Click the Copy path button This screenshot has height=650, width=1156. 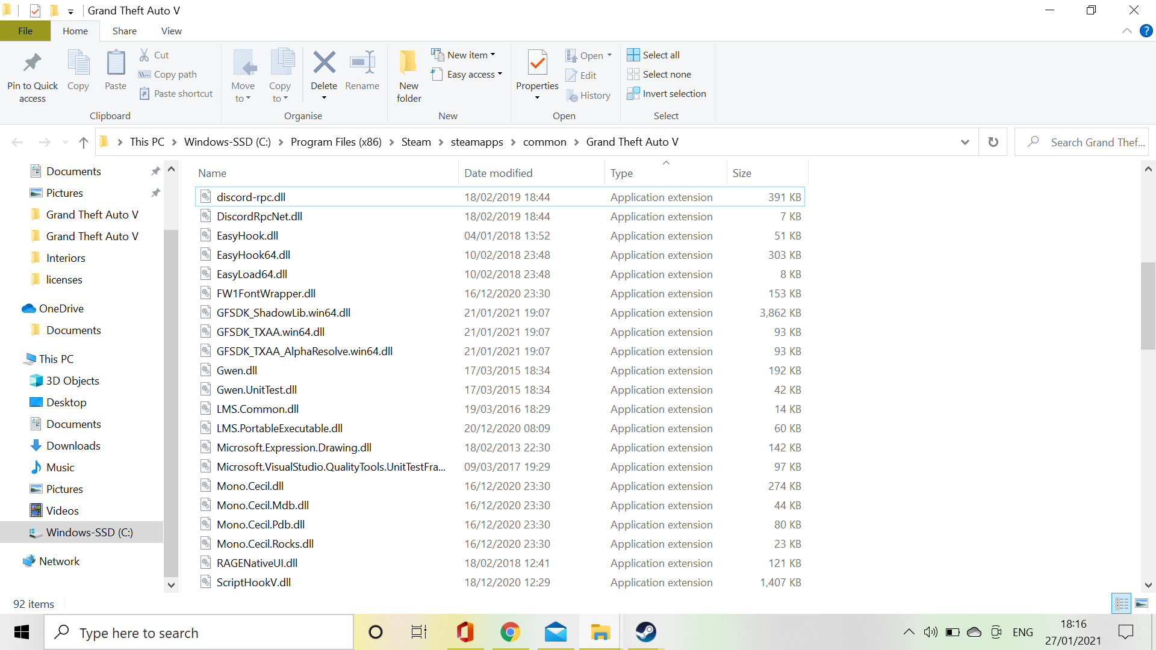pyautogui.click(x=168, y=74)
